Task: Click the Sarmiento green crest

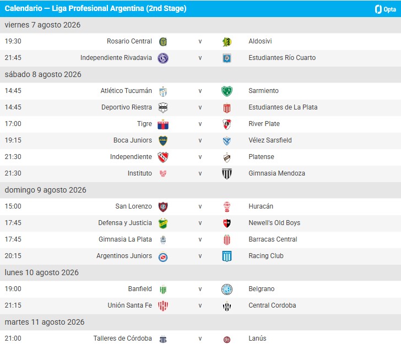Action: click(x=227, y=91)
